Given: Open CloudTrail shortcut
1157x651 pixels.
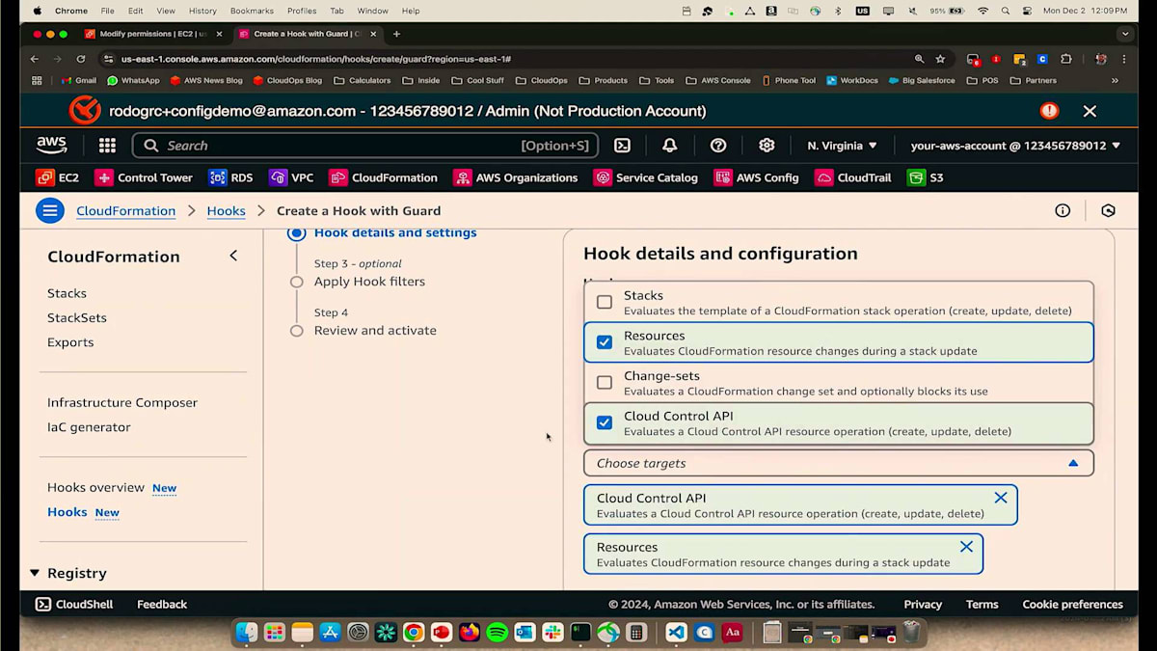Looking at the screenshot, I should tap(853, 177).
